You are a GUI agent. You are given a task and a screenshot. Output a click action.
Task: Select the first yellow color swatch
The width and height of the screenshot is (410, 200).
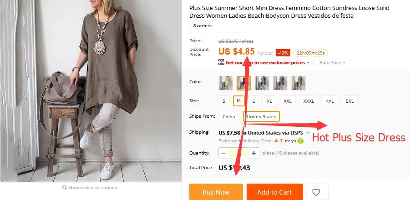click(225, 83)
